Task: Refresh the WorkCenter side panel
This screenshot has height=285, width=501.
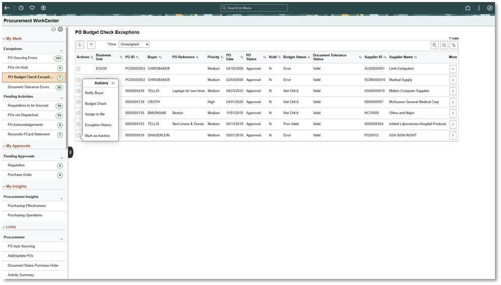Action: 54,29
